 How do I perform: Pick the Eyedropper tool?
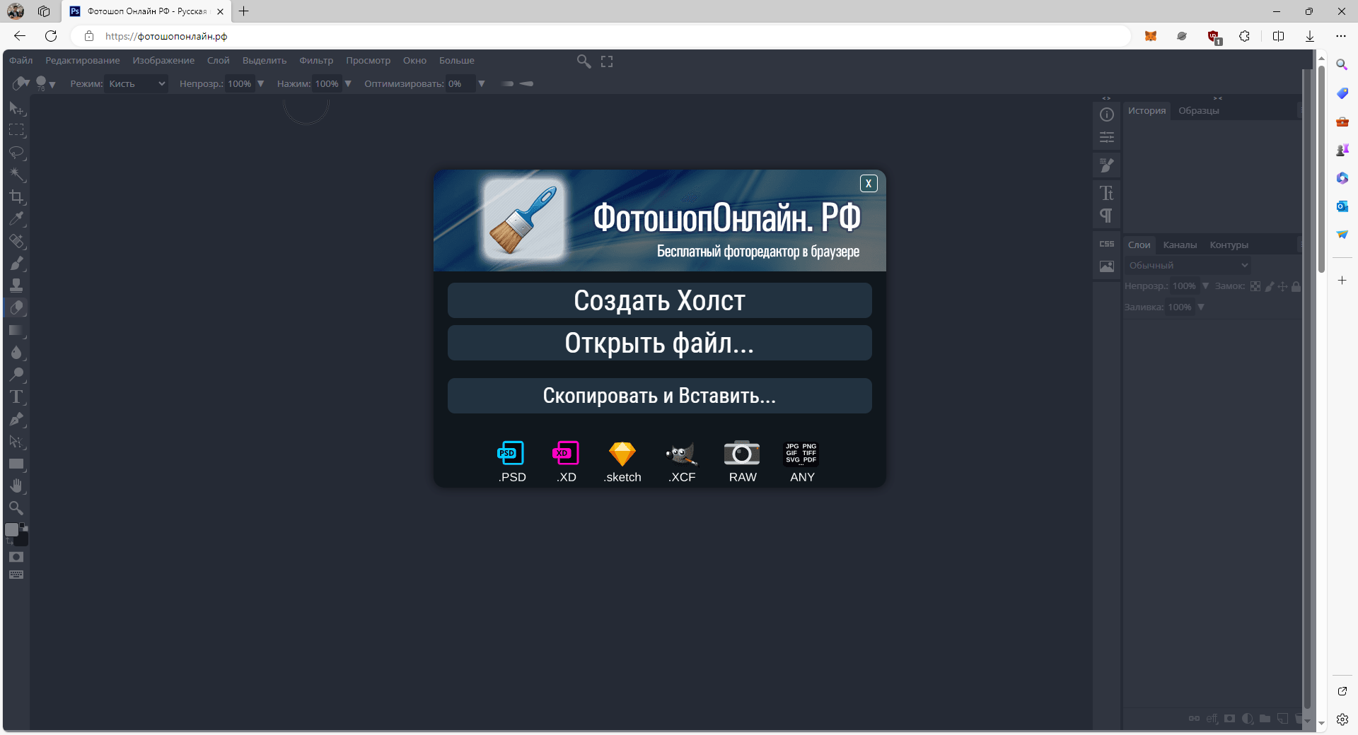(16, 219)
